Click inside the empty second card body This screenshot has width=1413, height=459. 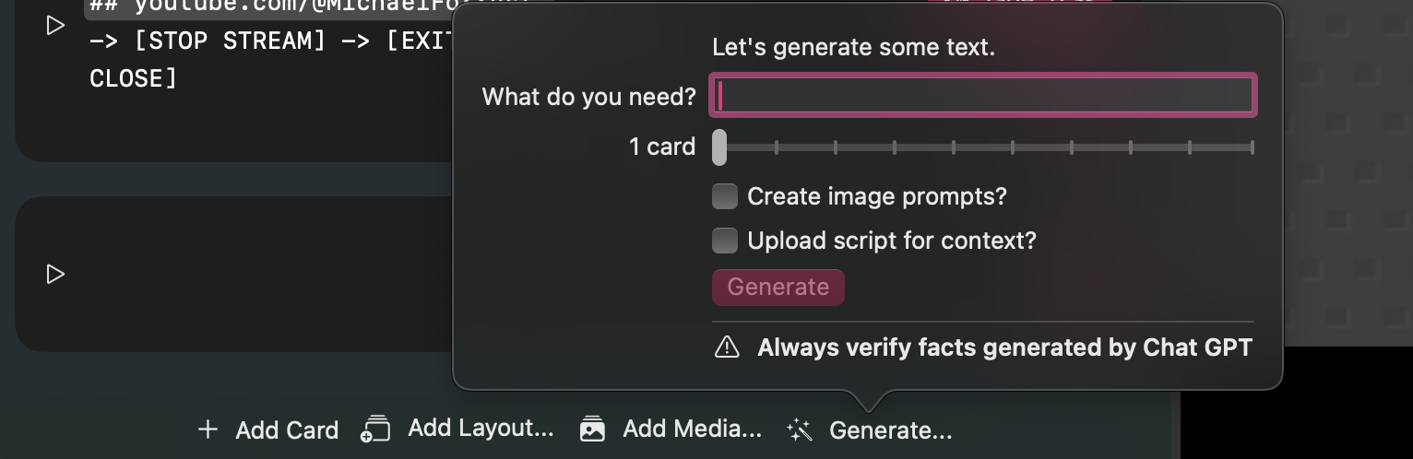pos(249,274)
